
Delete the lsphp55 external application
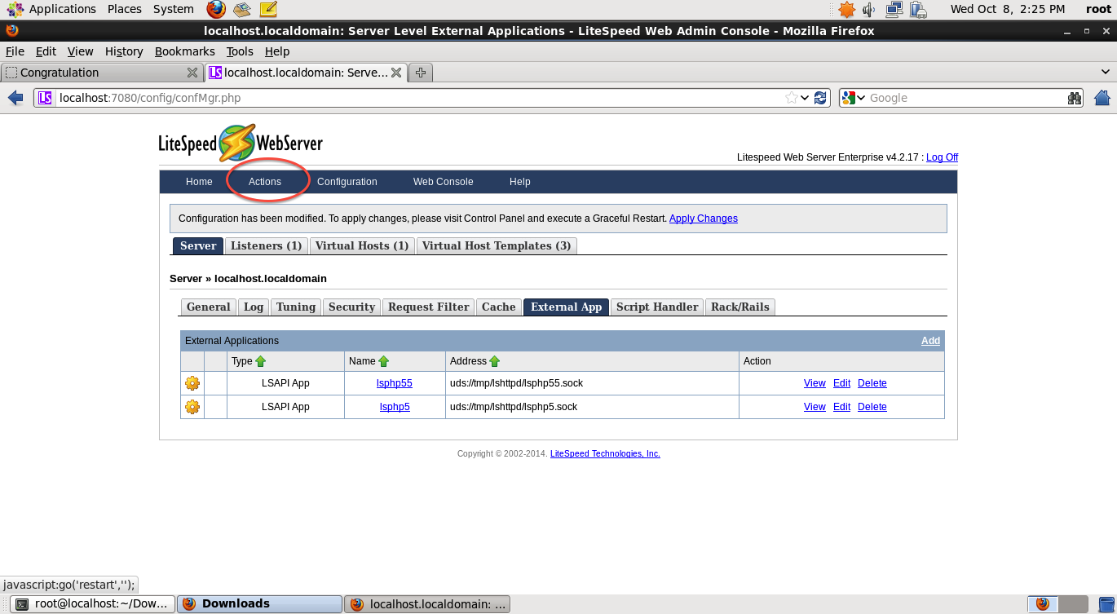872,383
